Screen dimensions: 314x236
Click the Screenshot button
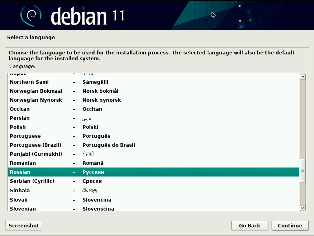24,225
